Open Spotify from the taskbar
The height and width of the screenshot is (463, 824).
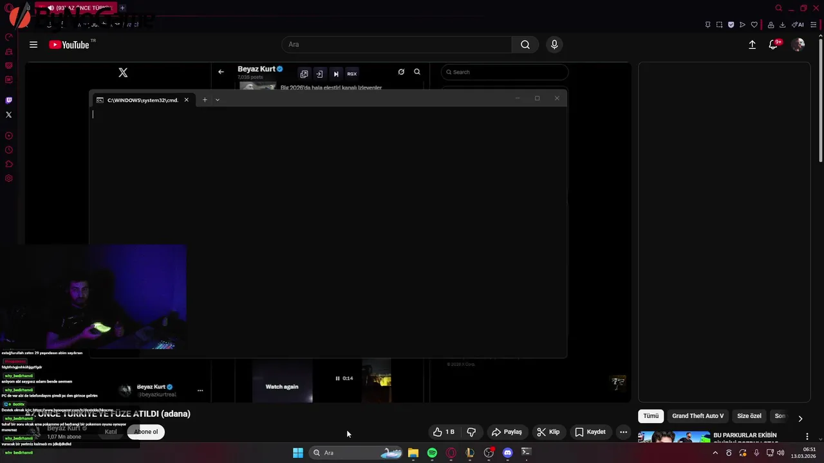tap(432, 453)
